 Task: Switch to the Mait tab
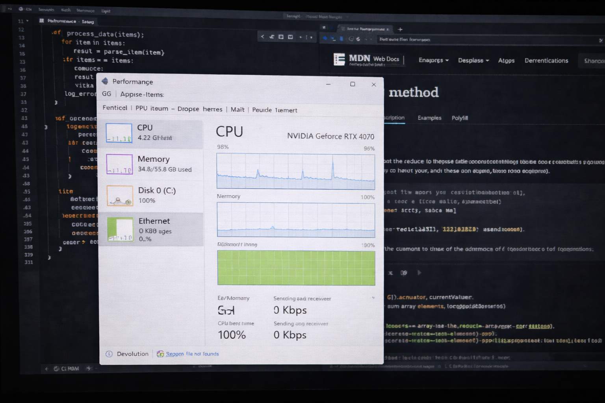[238, 109]
